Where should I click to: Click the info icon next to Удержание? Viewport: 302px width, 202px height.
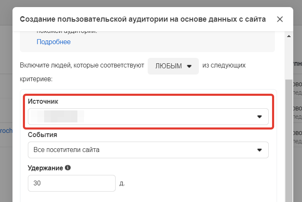pyautogui.click(x=68, y=168)
